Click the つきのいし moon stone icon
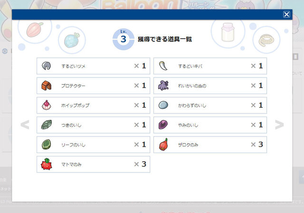The width and height of the screenshot is (304, 213). click(x=47, y=125)
